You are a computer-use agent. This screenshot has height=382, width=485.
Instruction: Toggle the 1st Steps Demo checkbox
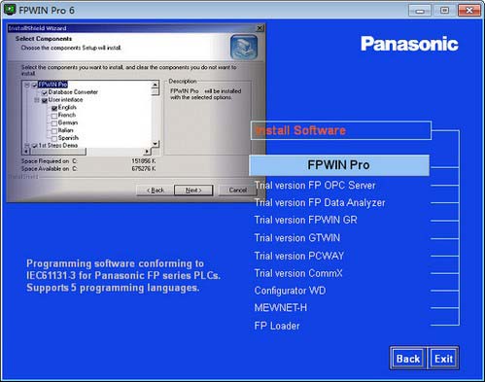tap(35, 146)
